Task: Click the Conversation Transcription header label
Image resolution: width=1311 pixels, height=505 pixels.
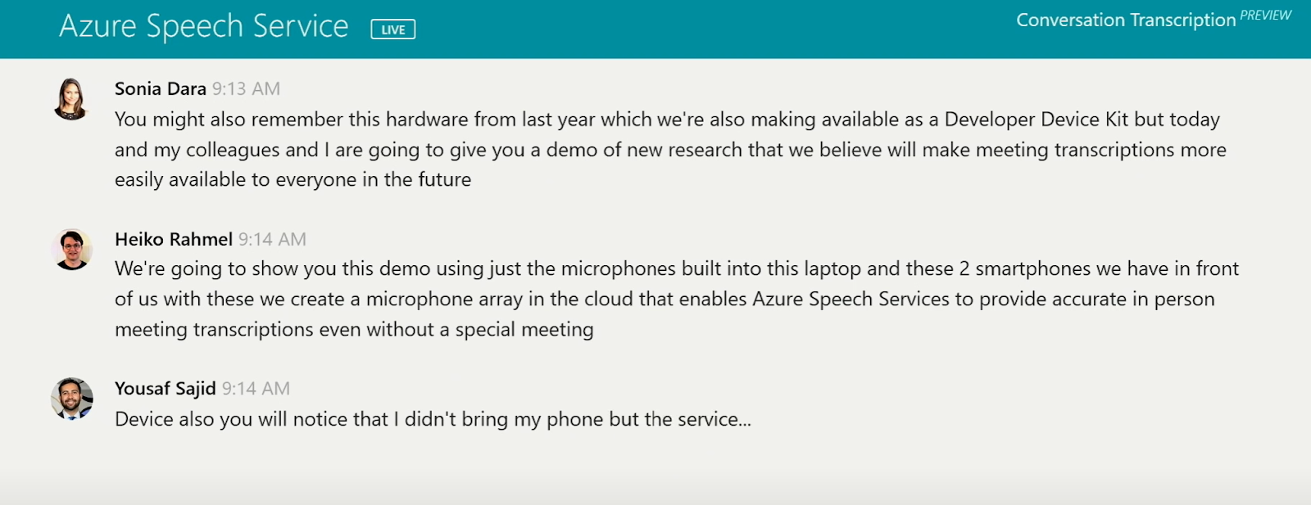Action: point(1127,20)
